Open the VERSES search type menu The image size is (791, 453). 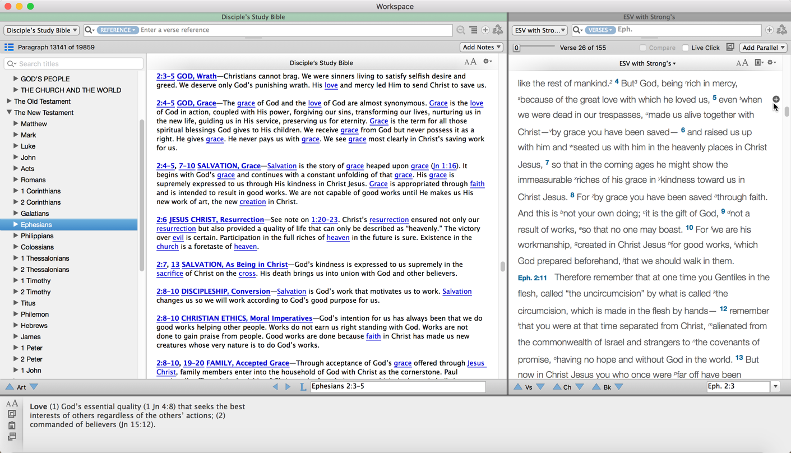click(x=599, y=30)
